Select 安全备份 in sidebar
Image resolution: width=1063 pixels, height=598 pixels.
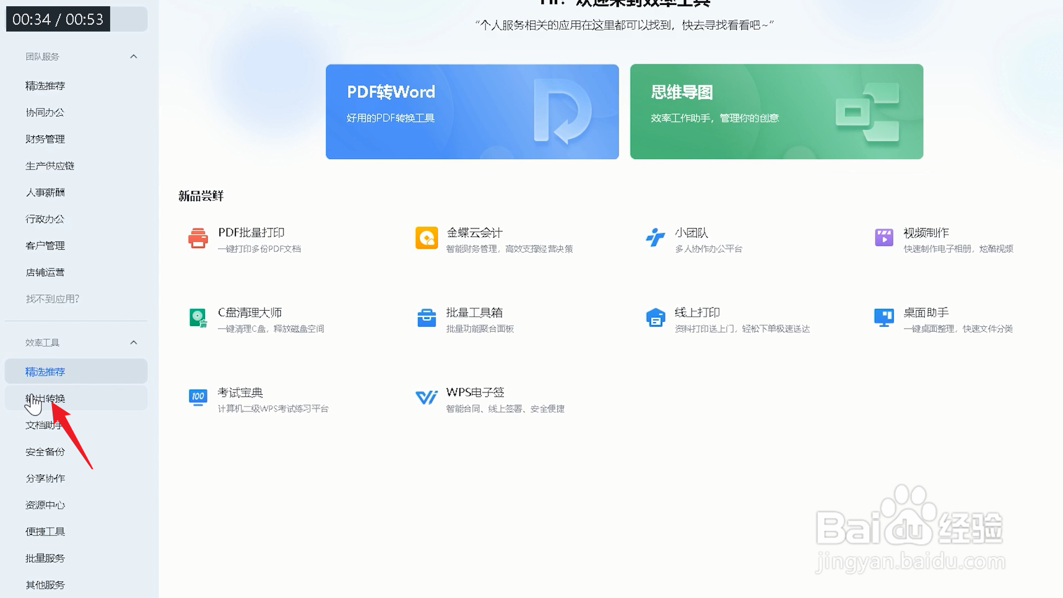pyautogui.click(x=45, y=451)
